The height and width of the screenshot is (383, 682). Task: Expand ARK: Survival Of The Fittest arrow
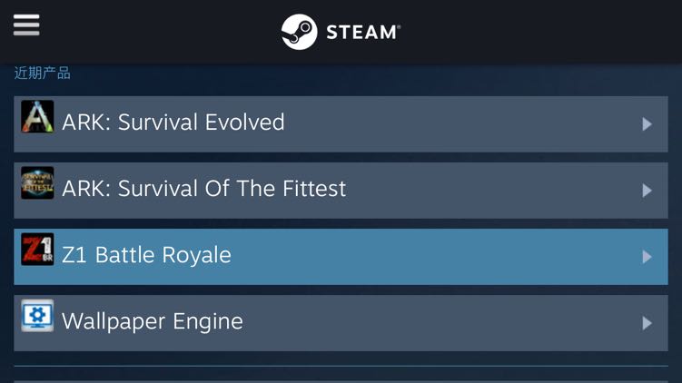(647, 191)
